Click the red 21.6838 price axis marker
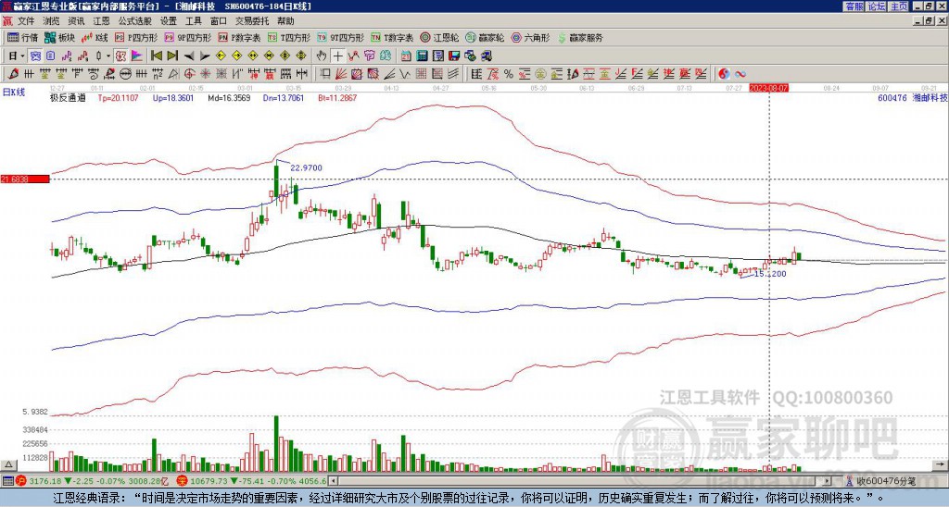Image resolution: width=949 pixels, height=507 pixels. coord(25,179)
